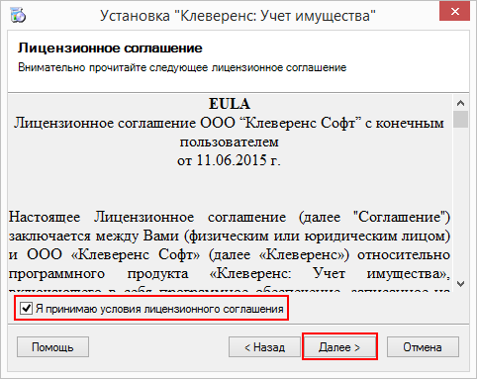Click the paragraph line starting with 'Настоящее Лицензионное'
This screenshot has height=379, width=477.
click(x=230, y=218)
